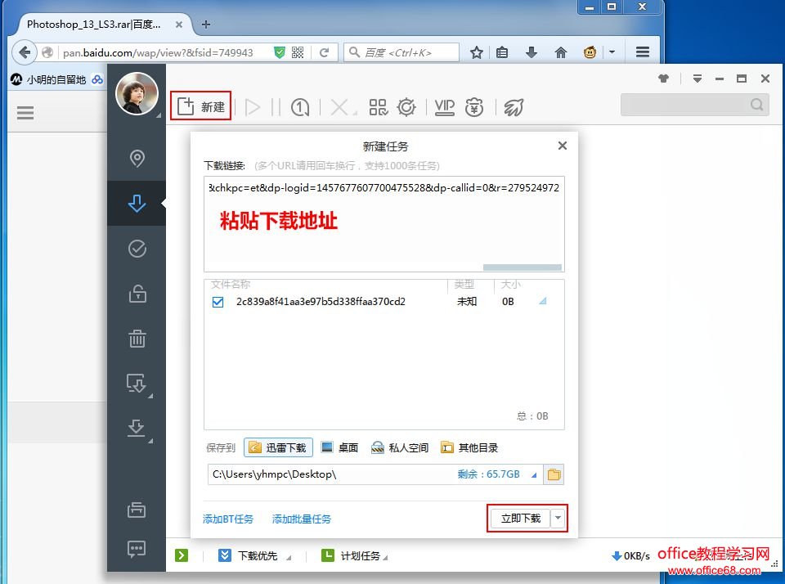Viewport: 785px width, 584px height.
Task: Open the chat bubble sidebar icon
Action: (137, 549)
